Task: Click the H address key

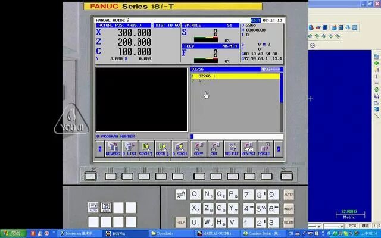Action: tap(221, 223)
